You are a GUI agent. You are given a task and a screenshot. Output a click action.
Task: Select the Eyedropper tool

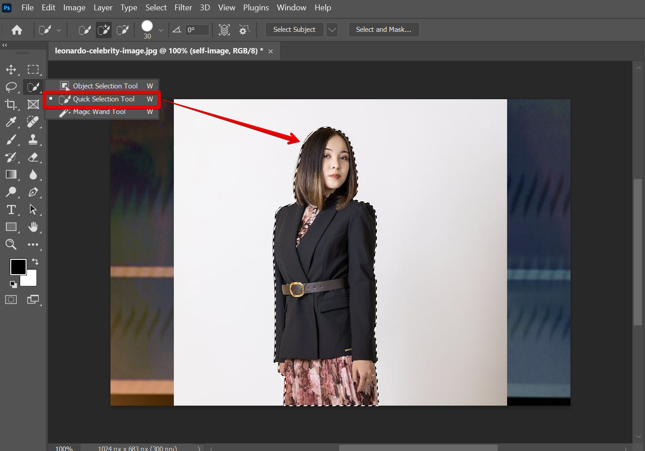[x=11, y=122]
